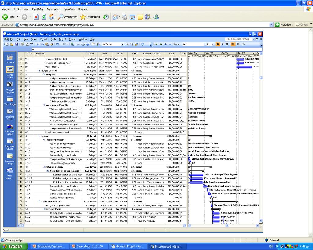
Task: Open the Επεξεργασία menu
Action: pyautogui.click(x=21, y=9)
